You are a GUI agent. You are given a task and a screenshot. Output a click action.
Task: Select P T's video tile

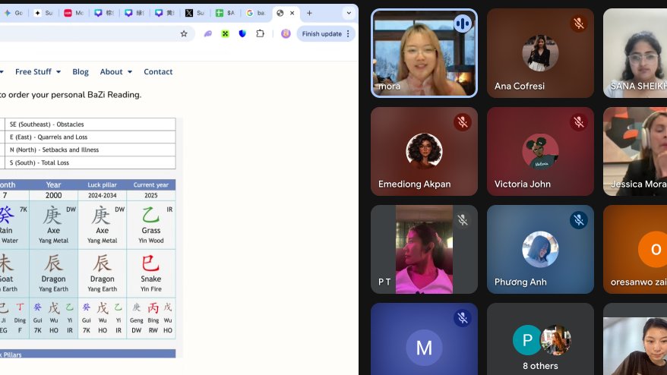424,249
